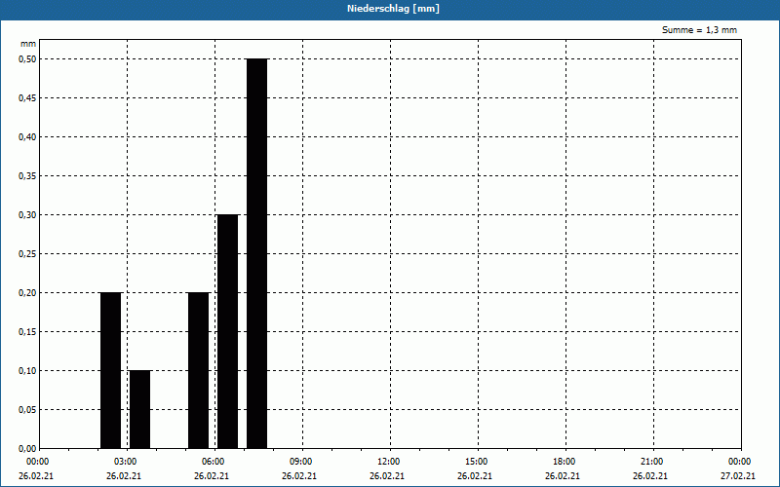Screen dimensions: 780x487
Task: Click the 0,25 y-axis label
Action: pos(27,254)
